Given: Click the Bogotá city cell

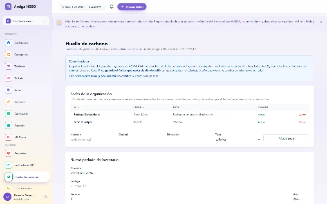Looking at the screenshot, I should coord(138,122).
